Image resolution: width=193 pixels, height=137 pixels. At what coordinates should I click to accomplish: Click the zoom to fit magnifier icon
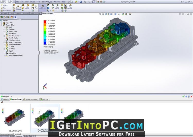click(x=100, y=14)
